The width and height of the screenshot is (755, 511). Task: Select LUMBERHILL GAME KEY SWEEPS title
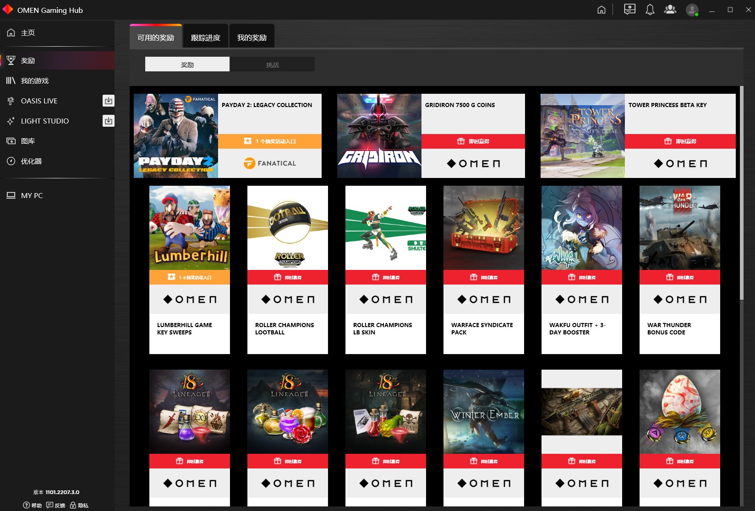(x=185, y=328)
